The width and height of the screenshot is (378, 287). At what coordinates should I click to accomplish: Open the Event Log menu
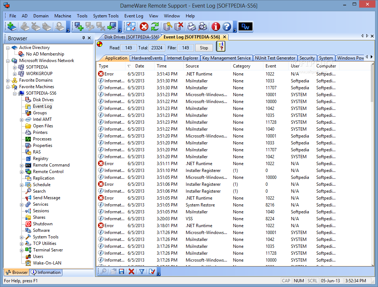[133, 16]
